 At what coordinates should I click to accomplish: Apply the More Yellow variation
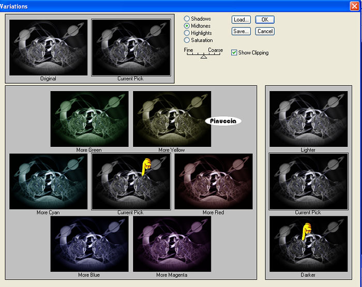coord(172,119)
